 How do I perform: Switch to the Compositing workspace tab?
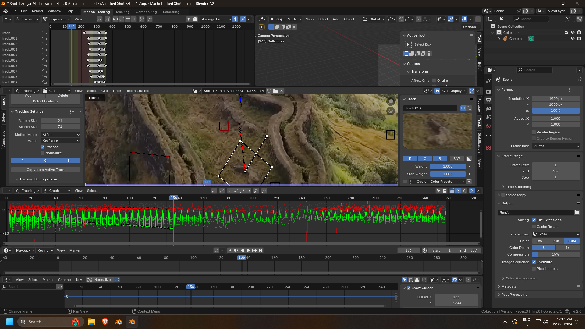[x=146, y=12]
